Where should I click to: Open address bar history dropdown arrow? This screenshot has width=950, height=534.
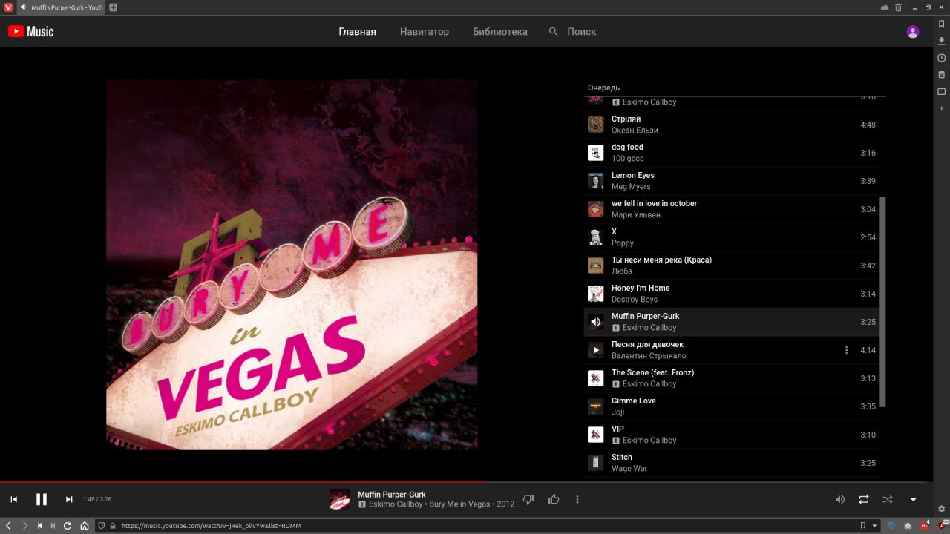click(x=874, y=526)
